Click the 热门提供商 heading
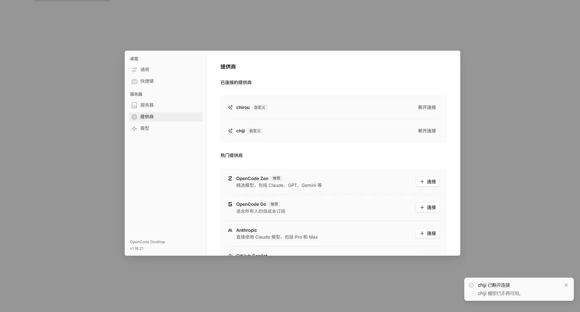 (x=232, y=155)
